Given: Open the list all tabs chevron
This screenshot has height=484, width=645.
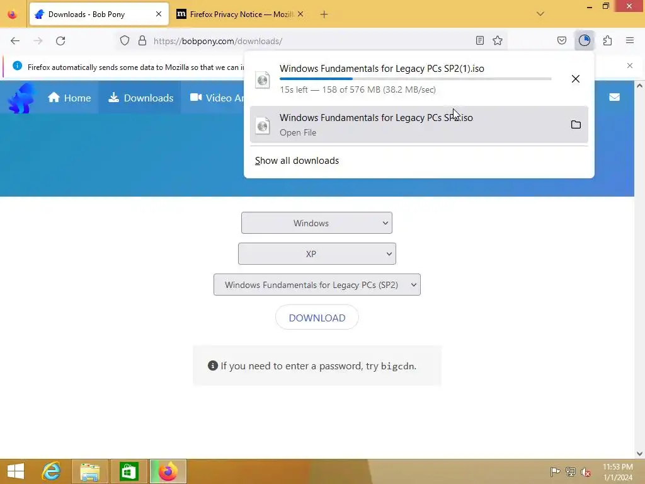Looking at the screenshot, I should coord(540,14).
